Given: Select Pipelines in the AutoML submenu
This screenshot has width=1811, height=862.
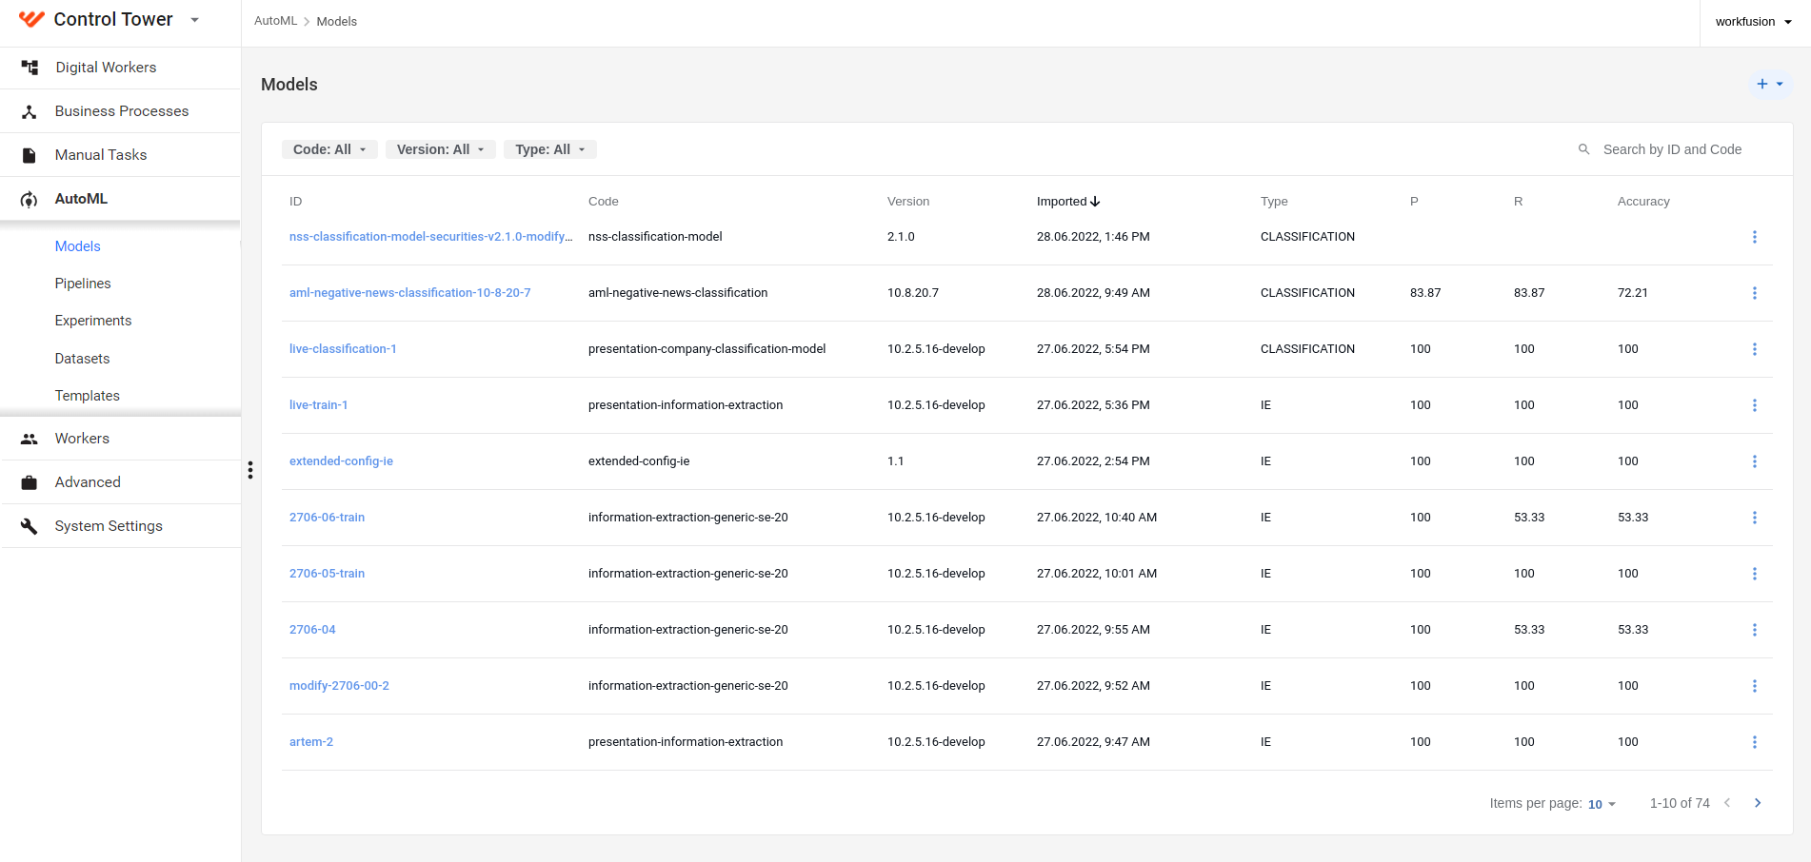Looking at the screenshot, I should (83, 284).
